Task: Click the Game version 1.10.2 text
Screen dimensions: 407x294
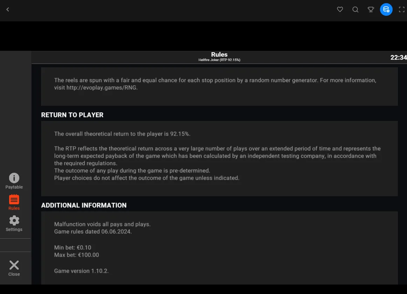Action: pos(81,271)
